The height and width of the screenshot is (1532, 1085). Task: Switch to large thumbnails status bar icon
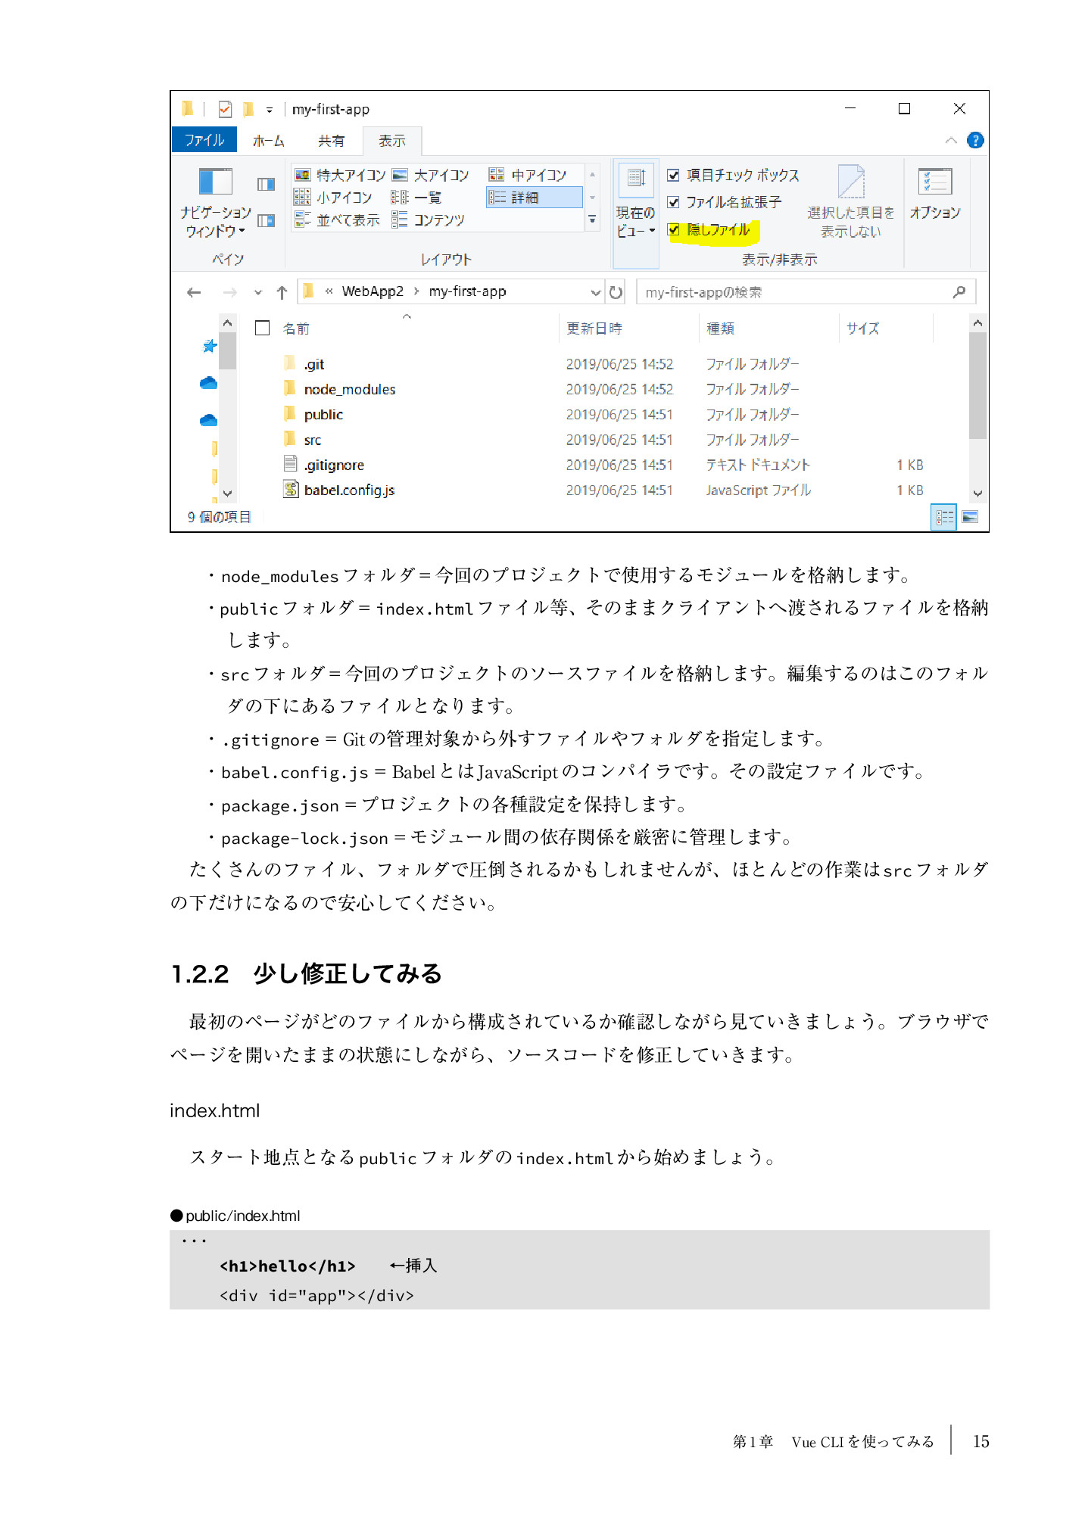pyautogui.click(x=970, y=517)
